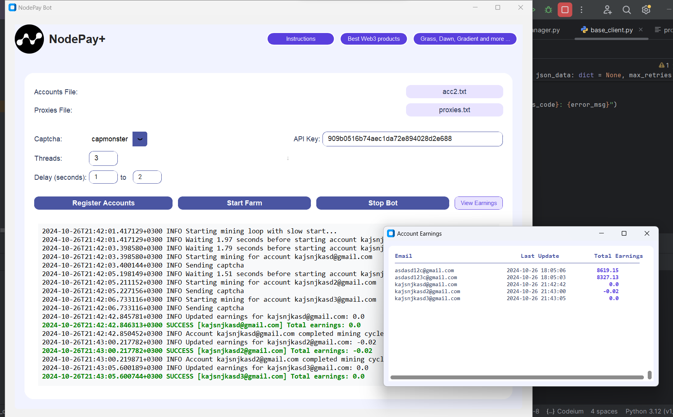Click the warning triangle indicator in editor
This screenshot has height=417, width=673.
click(662, 65)
